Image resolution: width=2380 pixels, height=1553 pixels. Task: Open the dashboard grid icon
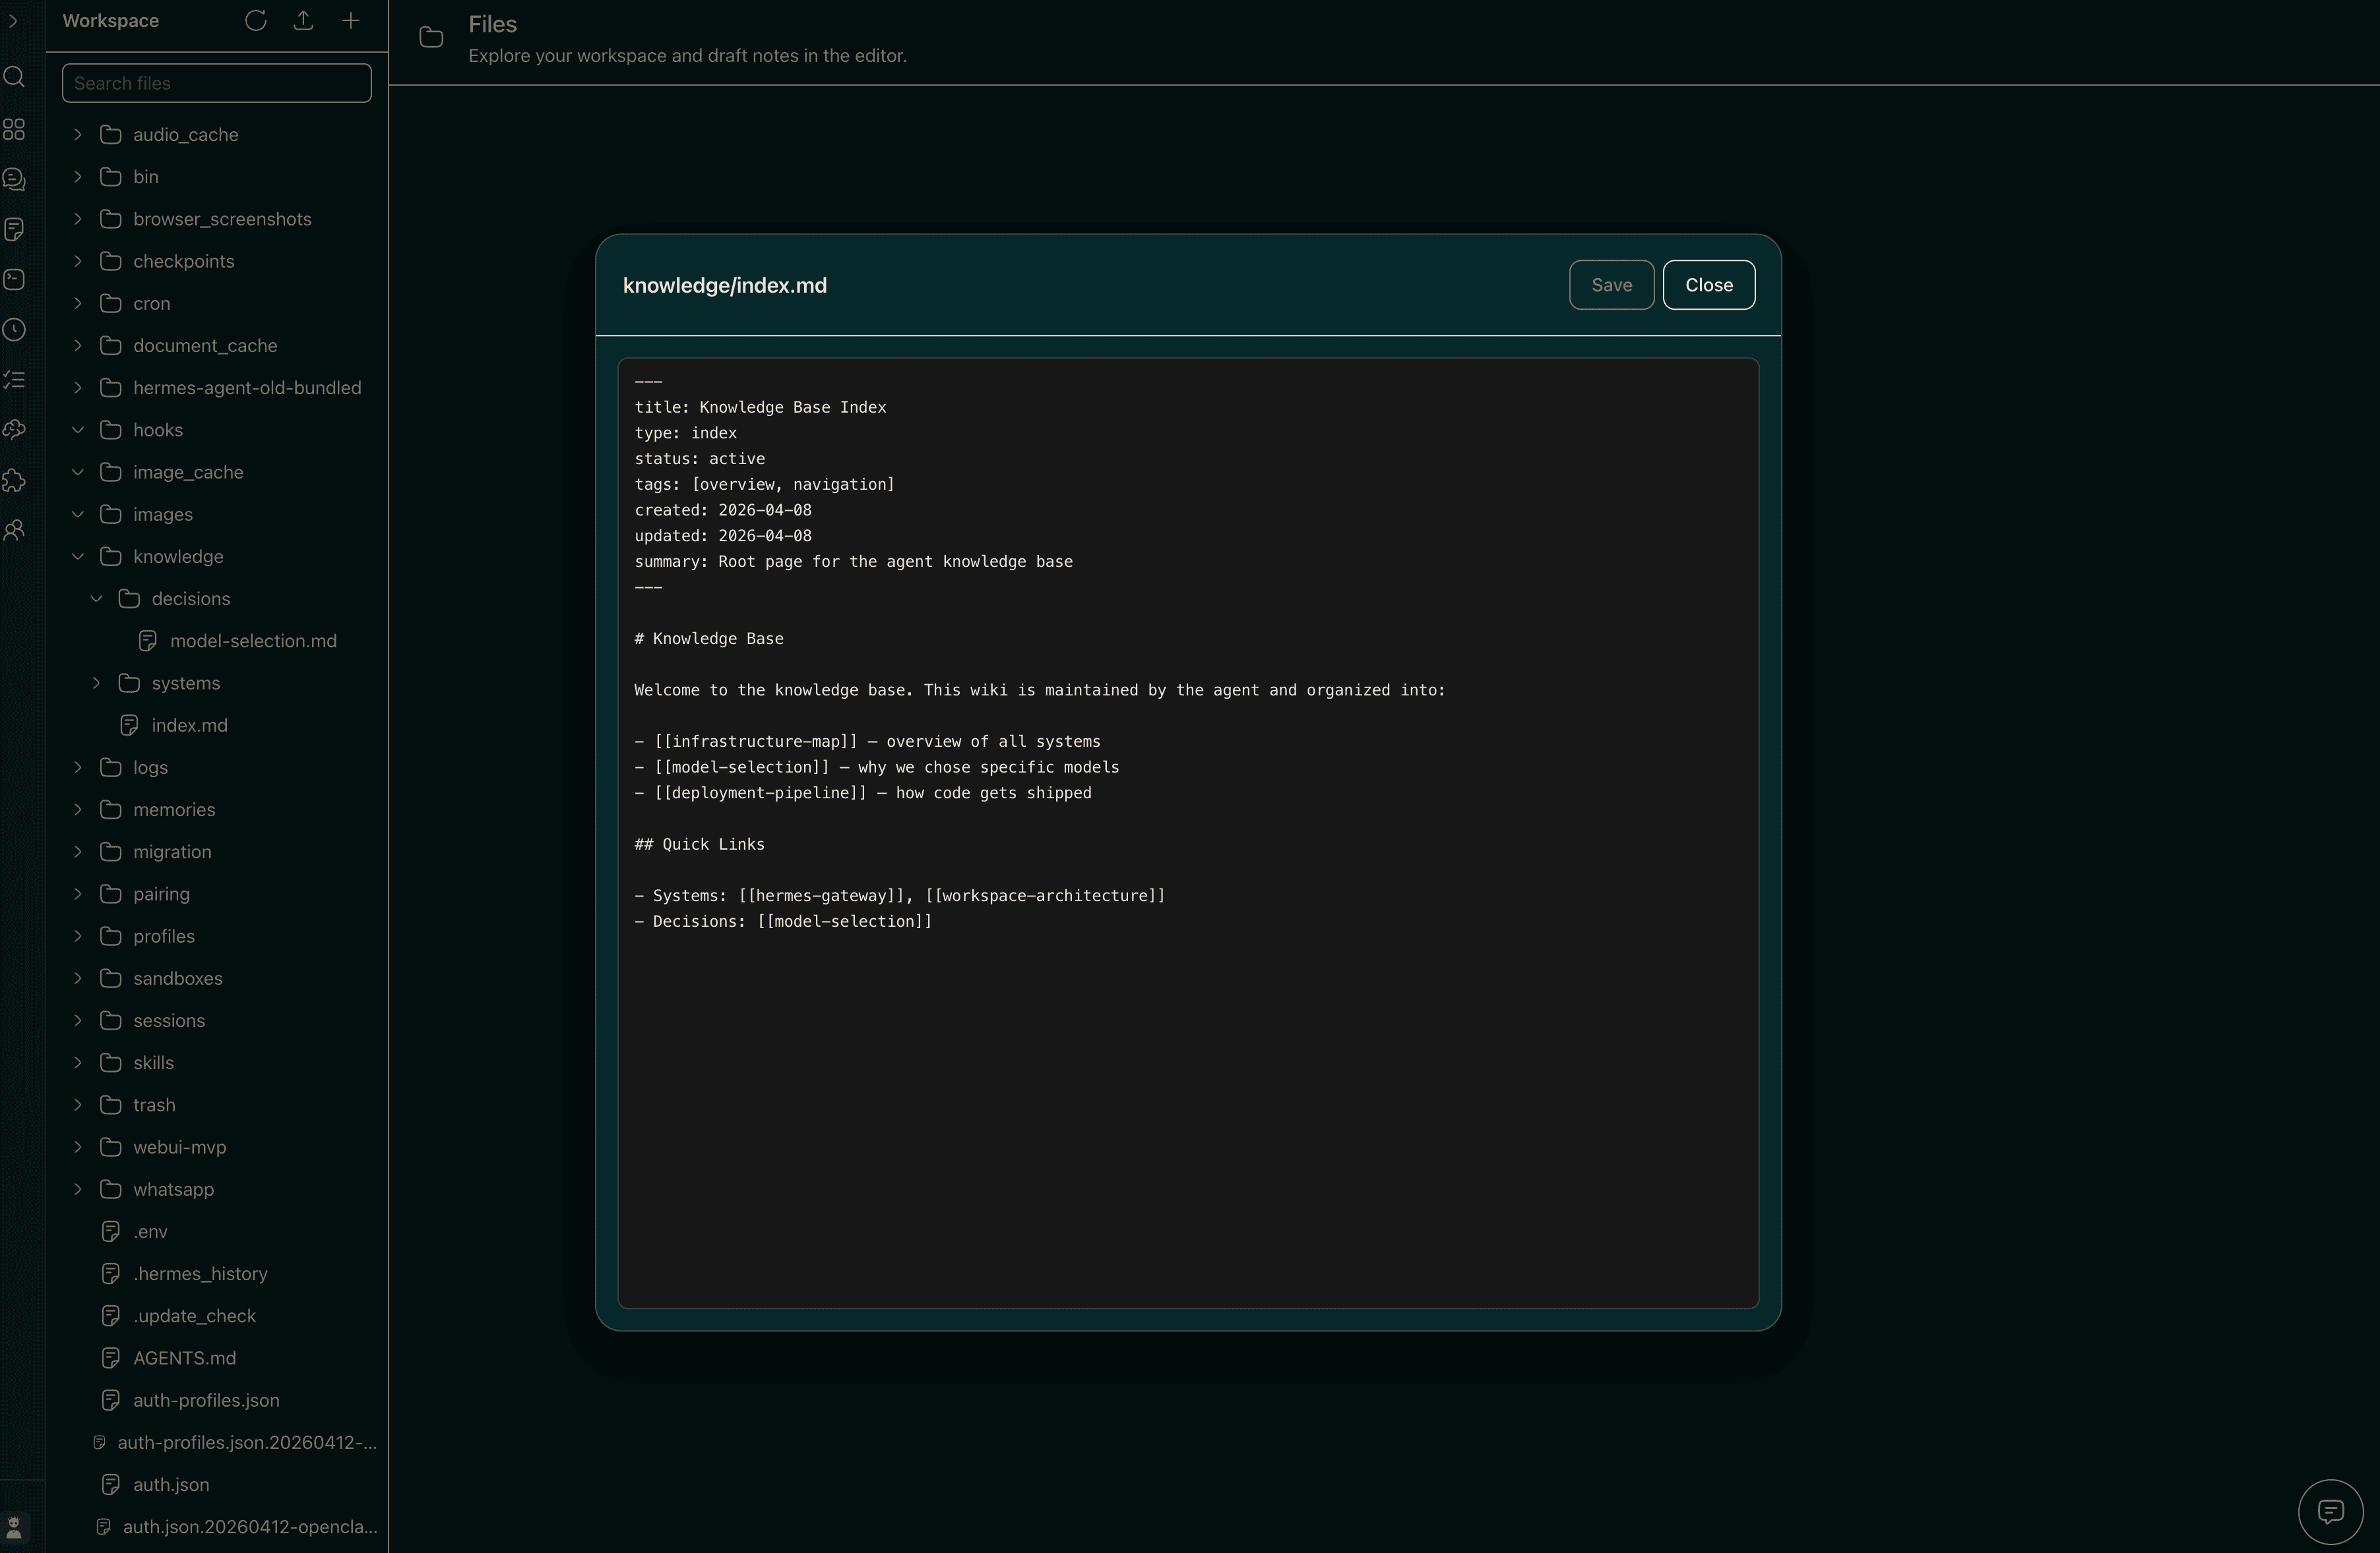coord(14,129)
